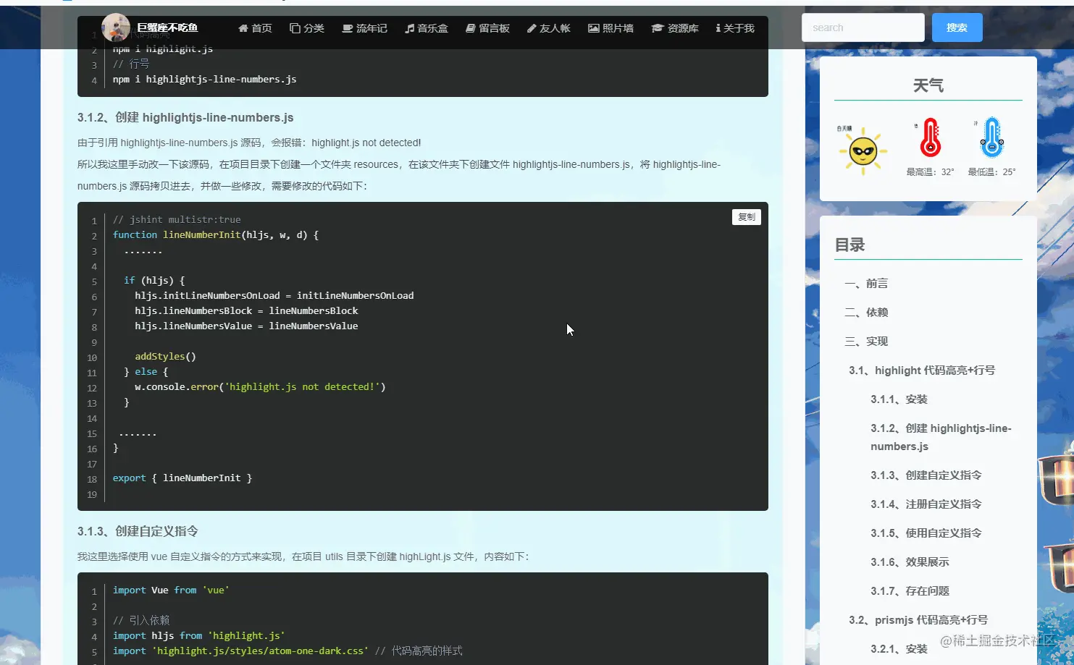Click the 最高温: 32° label
The image size is (1074, 665).
point(931,172)
